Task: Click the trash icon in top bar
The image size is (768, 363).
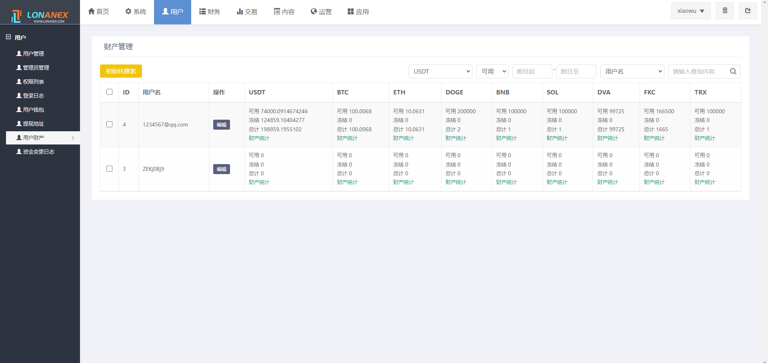Action: 725,11
